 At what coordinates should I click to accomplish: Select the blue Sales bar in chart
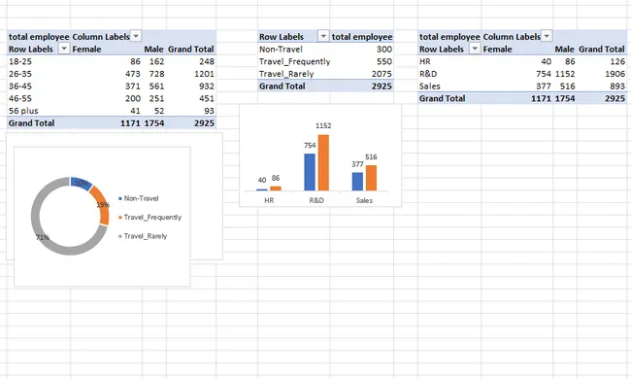point(357,182)
